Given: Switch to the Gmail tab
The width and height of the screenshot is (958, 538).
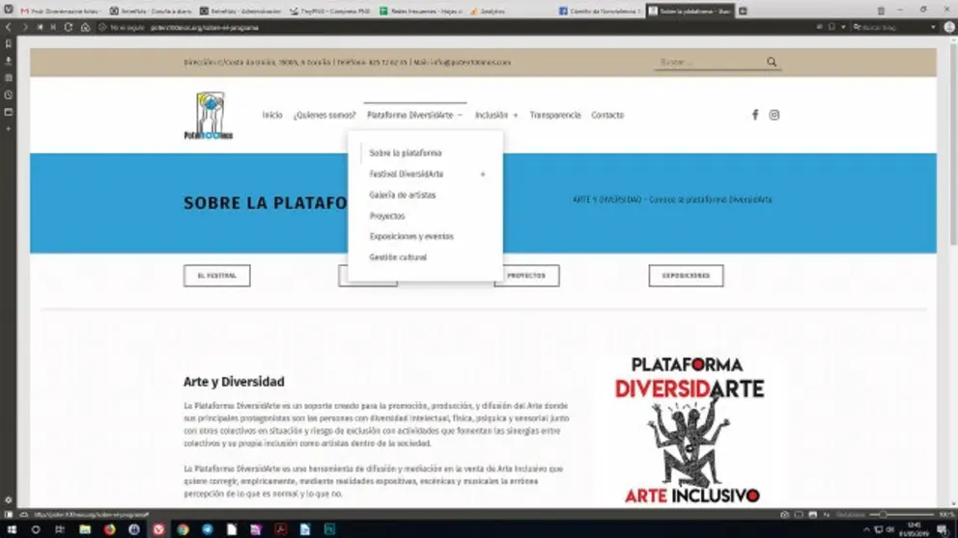Looking at the screenshot, I should coord(60,11).
